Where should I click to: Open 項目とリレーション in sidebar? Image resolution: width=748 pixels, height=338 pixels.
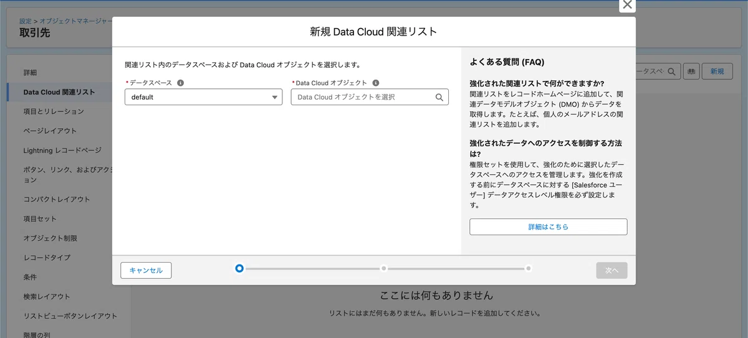coord(54,111)
